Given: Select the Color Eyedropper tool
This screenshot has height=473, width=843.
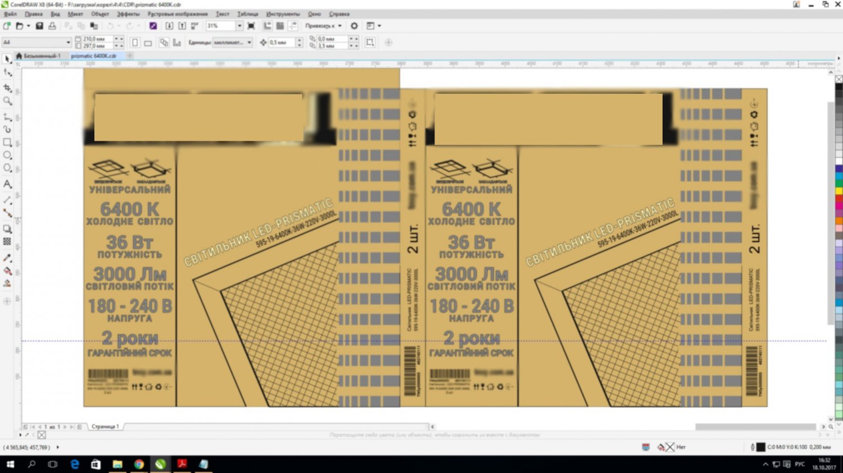Looking at the screenshot, I should (7, 258).
